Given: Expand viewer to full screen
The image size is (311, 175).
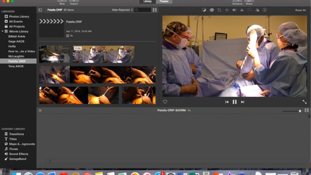Looking at the screenshot, I should (305, 102).
